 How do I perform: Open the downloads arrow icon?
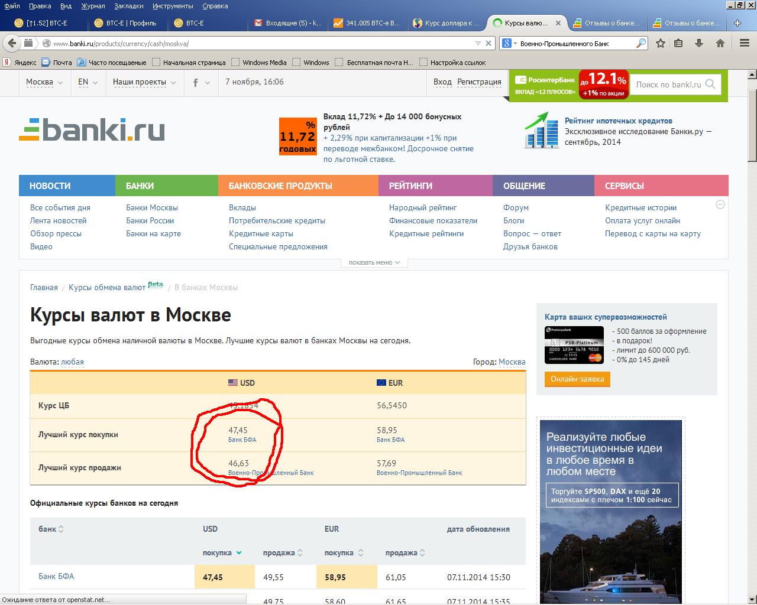pos(699,43)
